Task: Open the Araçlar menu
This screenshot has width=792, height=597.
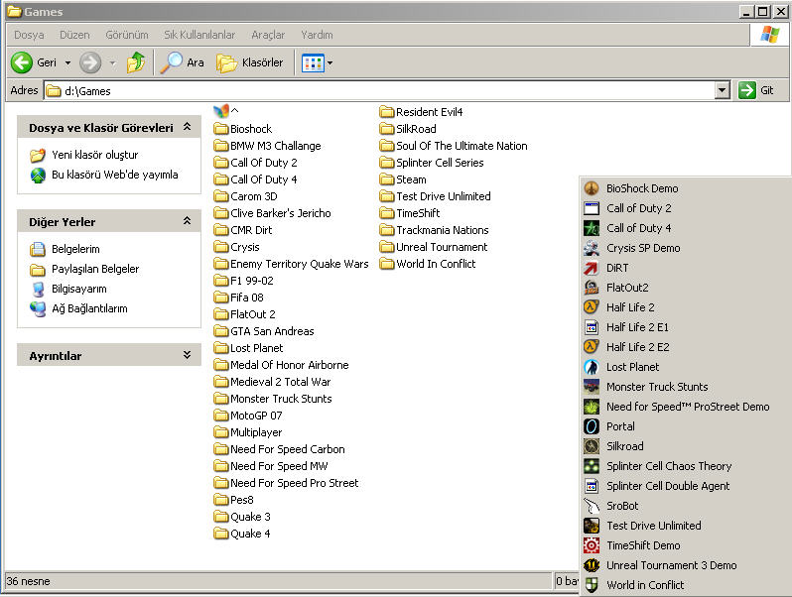Action: 268,35
